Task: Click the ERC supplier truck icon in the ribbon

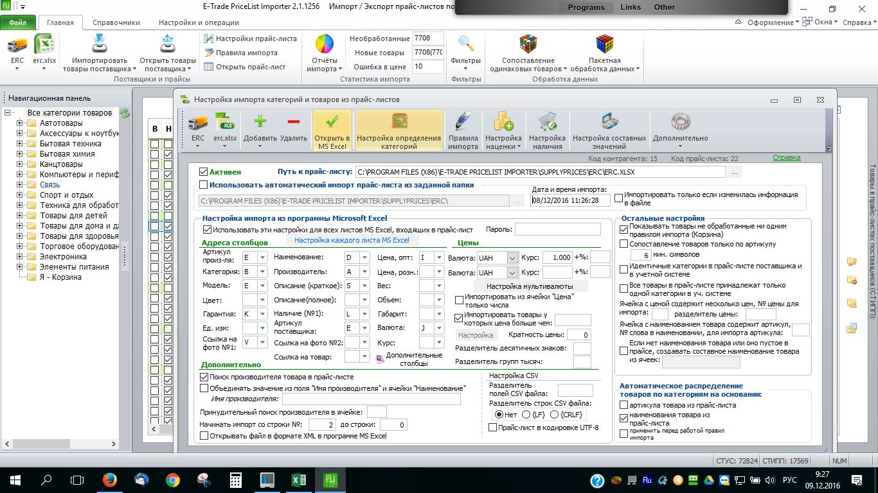Action: tap(17, 45)
